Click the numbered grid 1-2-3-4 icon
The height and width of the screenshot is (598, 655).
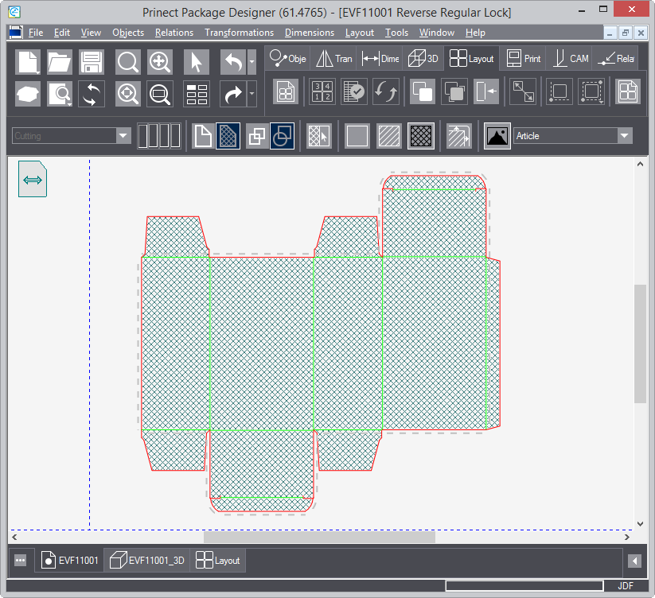point(322,91)
